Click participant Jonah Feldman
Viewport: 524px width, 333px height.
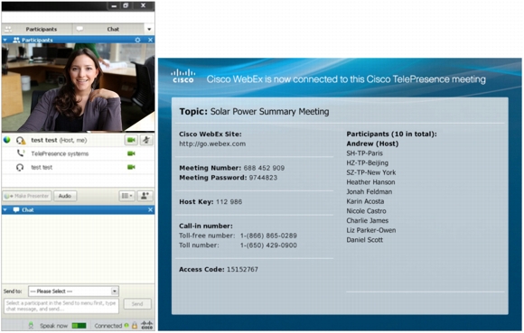pos(370,192)
